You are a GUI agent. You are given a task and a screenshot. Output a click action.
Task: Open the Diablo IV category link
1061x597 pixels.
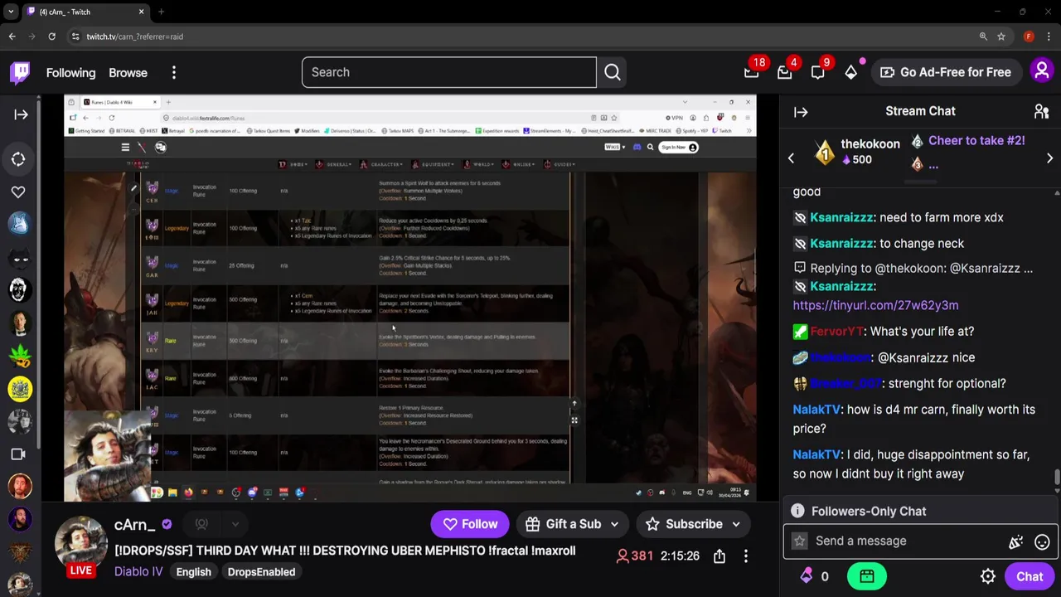[138, 572]
